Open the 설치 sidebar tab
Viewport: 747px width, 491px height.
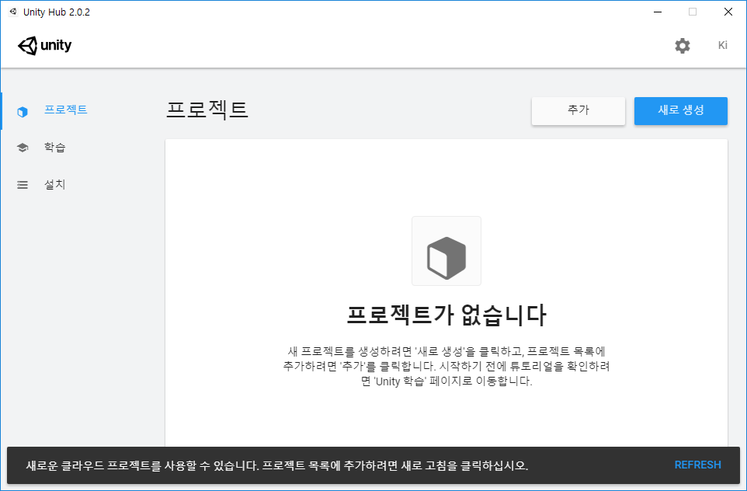(x=55, y=184)
